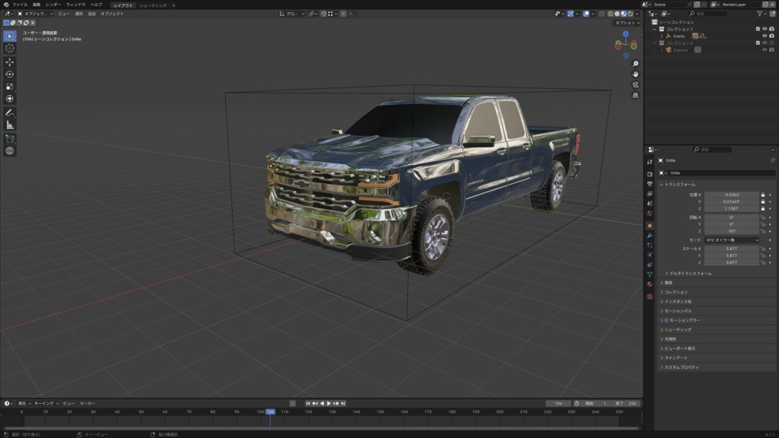Select the Add Cube tool

(x=9, y=139)
